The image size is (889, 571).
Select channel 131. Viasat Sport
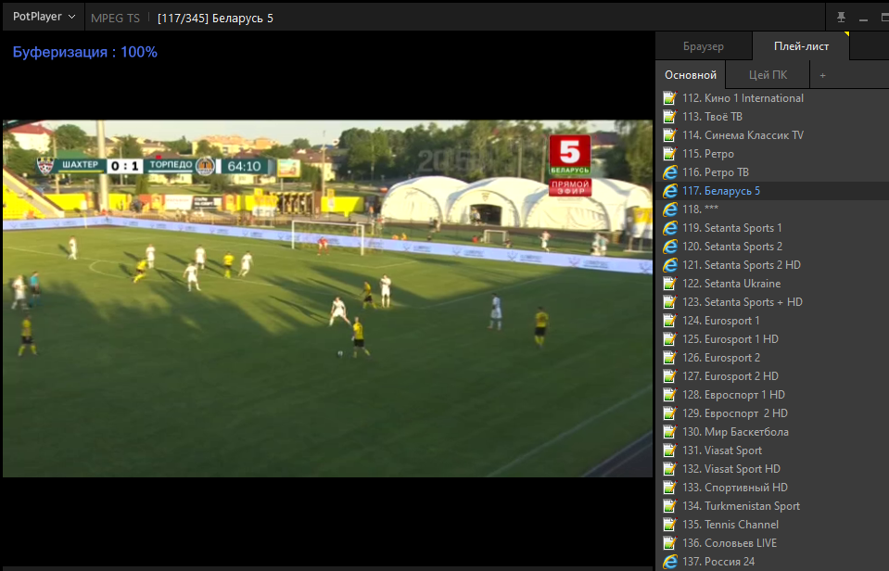click(772, 450)
